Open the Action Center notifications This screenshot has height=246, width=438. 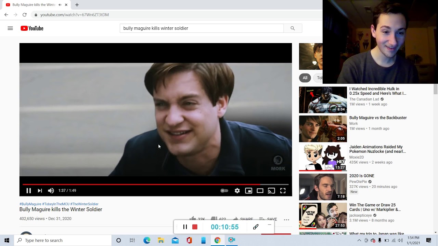coord(429,241)
